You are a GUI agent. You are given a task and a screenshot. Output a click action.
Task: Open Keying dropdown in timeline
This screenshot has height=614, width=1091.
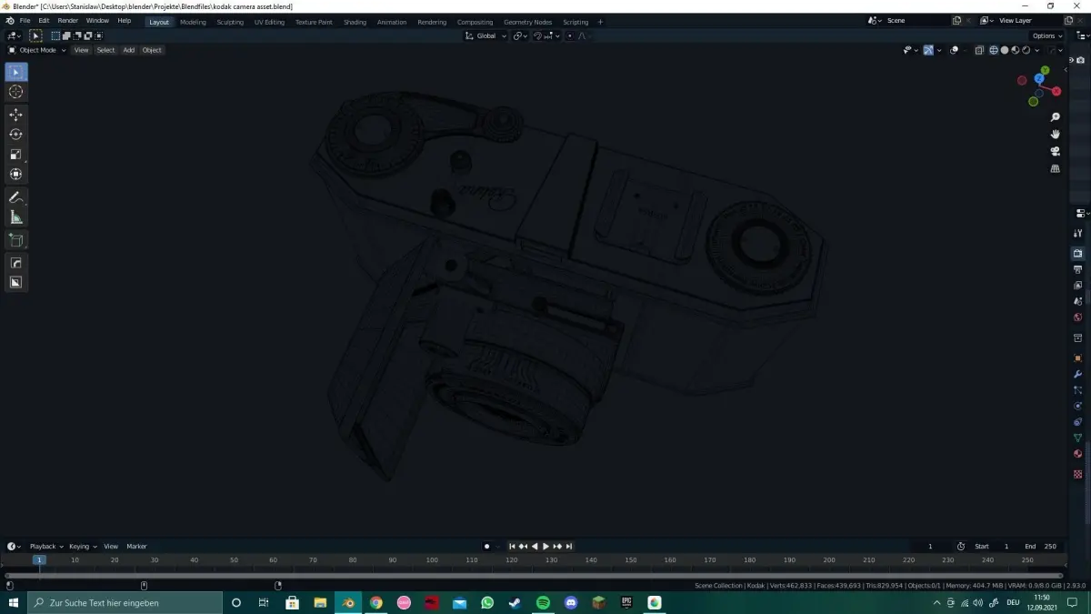(x=83, y=547)
